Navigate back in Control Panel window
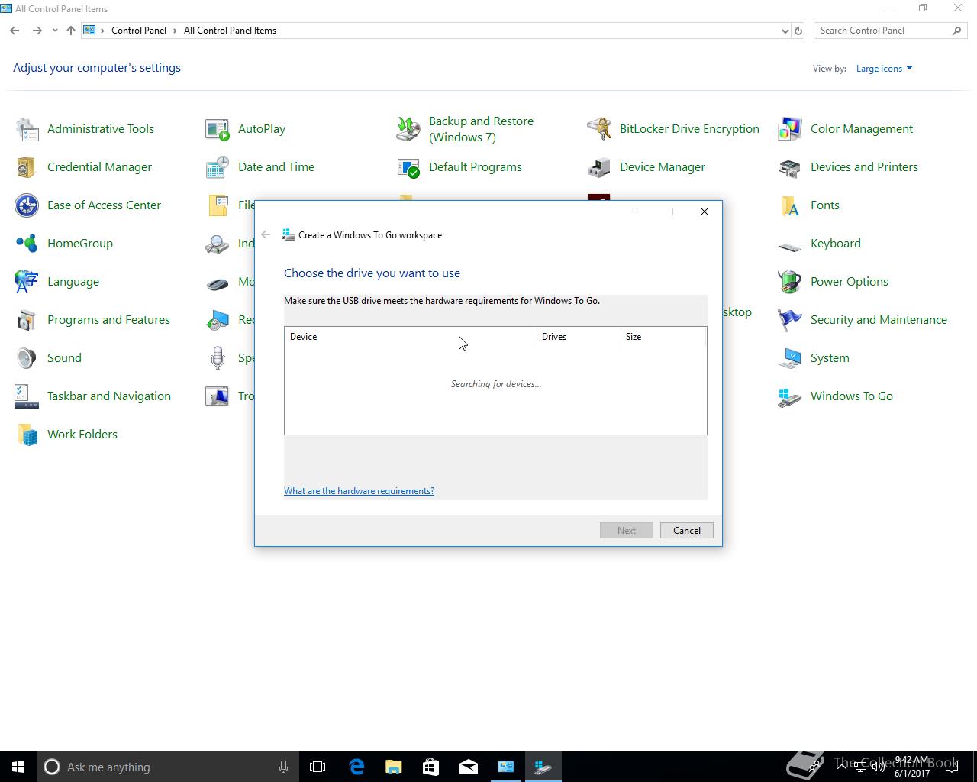 (15, 31)
